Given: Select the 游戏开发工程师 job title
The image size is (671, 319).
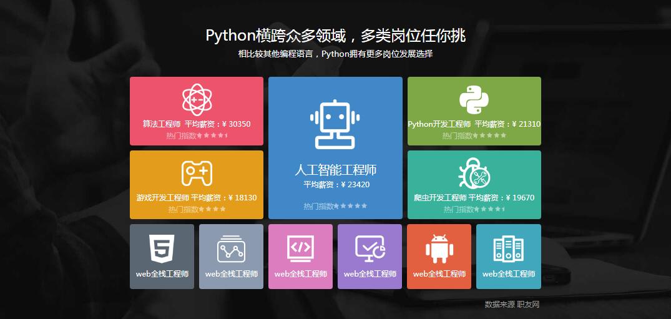Looking at the screenshot, I should click(x=163, y=198).
